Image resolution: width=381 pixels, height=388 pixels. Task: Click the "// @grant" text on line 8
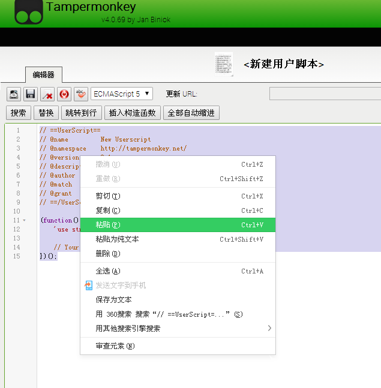tap(56, 193)
